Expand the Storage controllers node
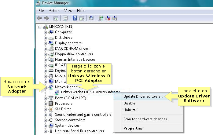Screen dimensions: 213x135 click(x=45, y=120)
